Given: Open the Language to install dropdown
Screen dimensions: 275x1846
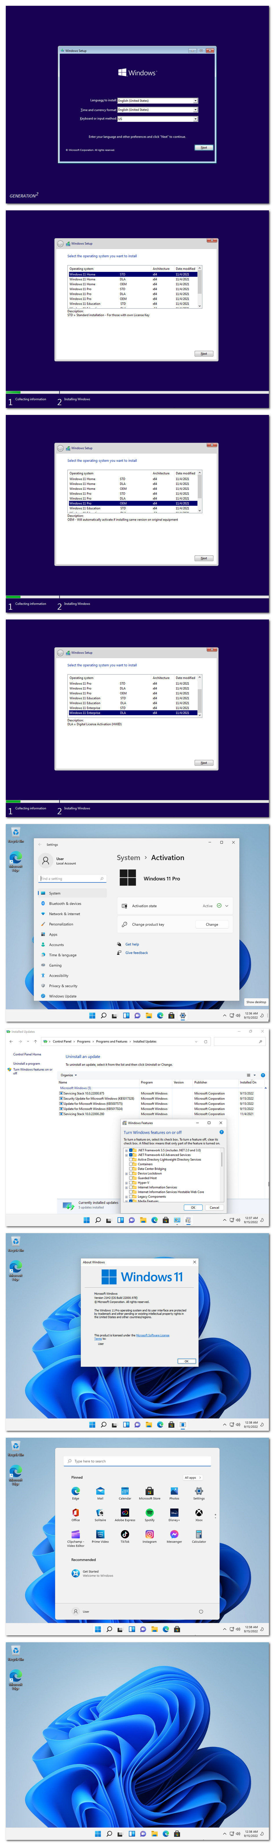Looking at the screenshot, I should [x=195, y=100].
